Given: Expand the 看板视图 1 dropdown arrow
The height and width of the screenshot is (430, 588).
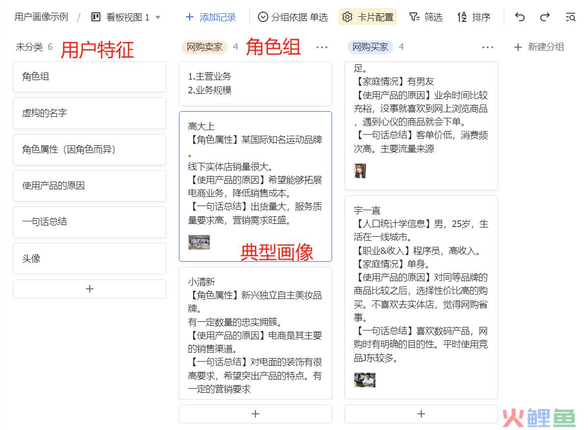Looking at the screenshot, I should click(x=158, y=17).
